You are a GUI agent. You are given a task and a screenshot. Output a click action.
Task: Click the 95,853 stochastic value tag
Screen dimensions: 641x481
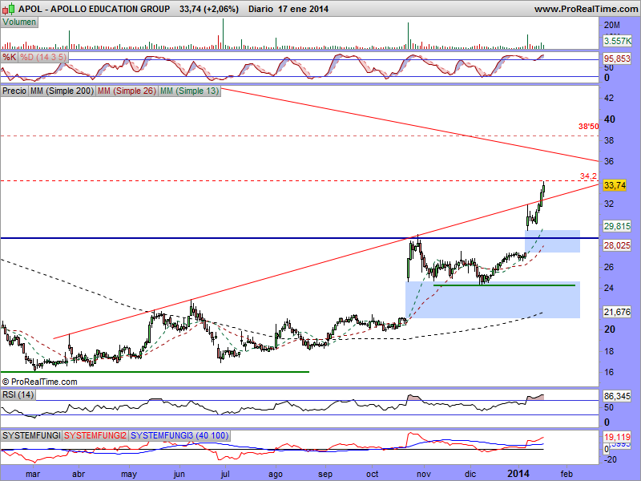[617, 59]
